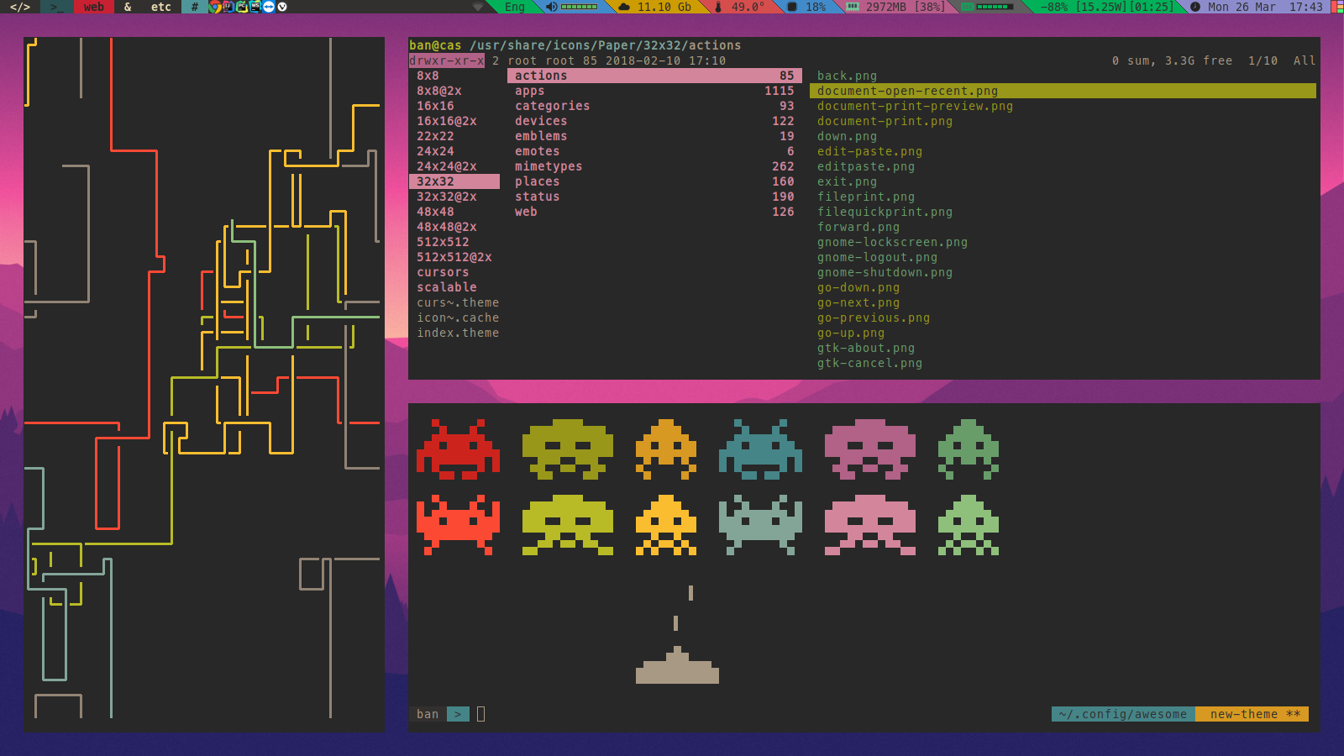Click the clock icon beside the date

pos(1195,7)
